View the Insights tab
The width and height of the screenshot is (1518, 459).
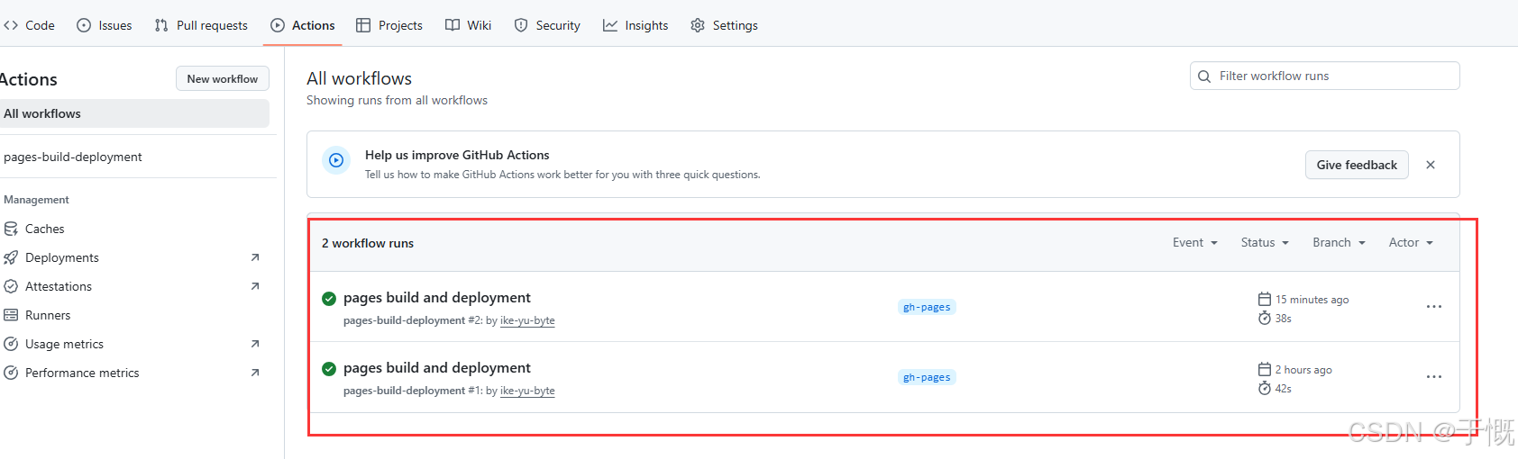pyautogui.click(x=636, y=25)
